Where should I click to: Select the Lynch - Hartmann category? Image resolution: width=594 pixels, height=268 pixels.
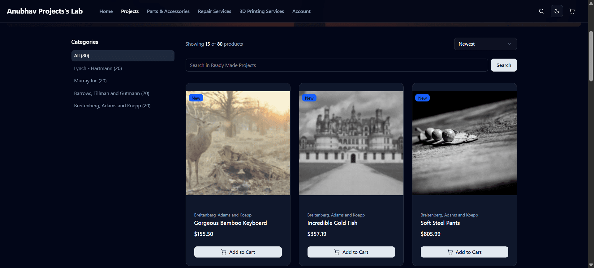tap(98, 68)
